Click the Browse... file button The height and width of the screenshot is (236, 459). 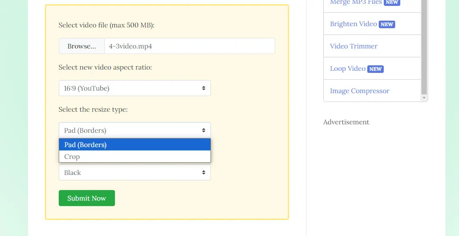(x=82, y=46)
